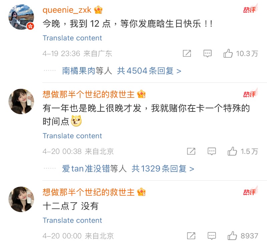Viewport: 267px width, 241px height.
Task: Reply to the comment posted 4-20 00:38
Action: coord(212,152)
